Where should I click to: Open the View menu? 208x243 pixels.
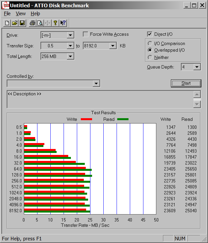click(x=21, y=14)
